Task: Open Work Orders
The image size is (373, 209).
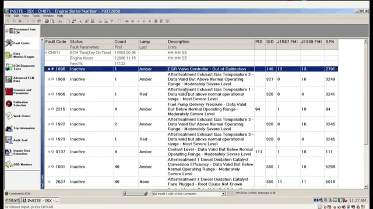Action: tap(18, 116)
